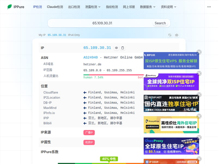The image size is (218, 164).
Task: Click the DB-IP source label
Action: (47, 103)
